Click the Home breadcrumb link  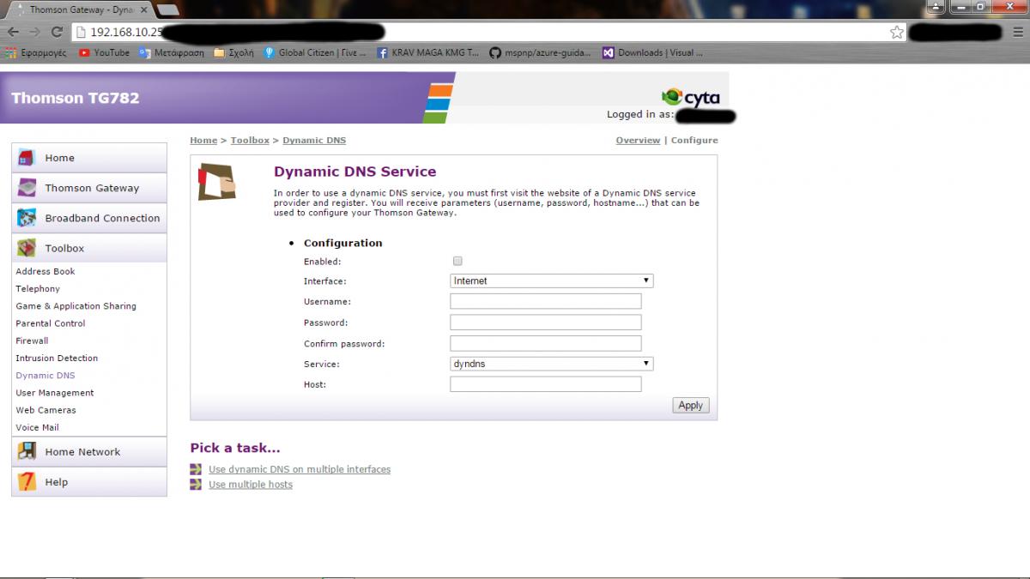point(203,140)
